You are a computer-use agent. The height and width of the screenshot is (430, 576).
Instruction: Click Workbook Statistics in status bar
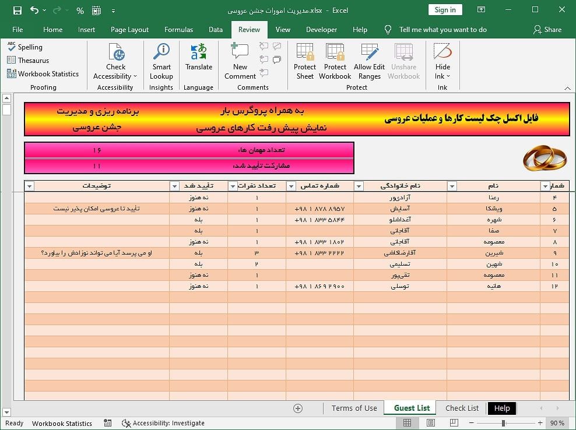coord(62,424)
